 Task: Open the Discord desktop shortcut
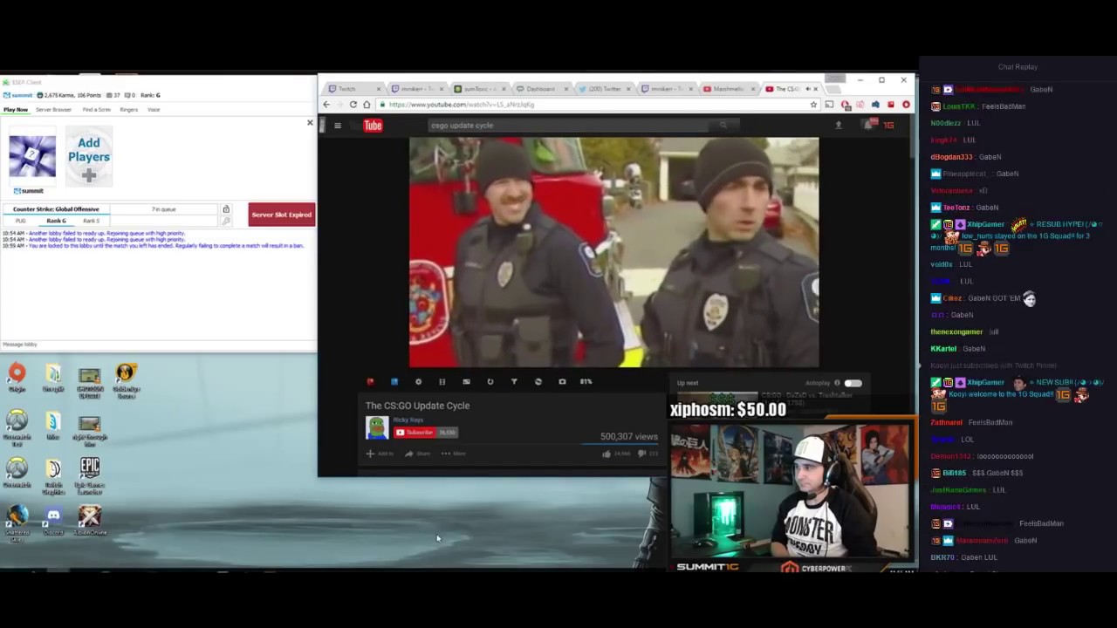point(53,520)
